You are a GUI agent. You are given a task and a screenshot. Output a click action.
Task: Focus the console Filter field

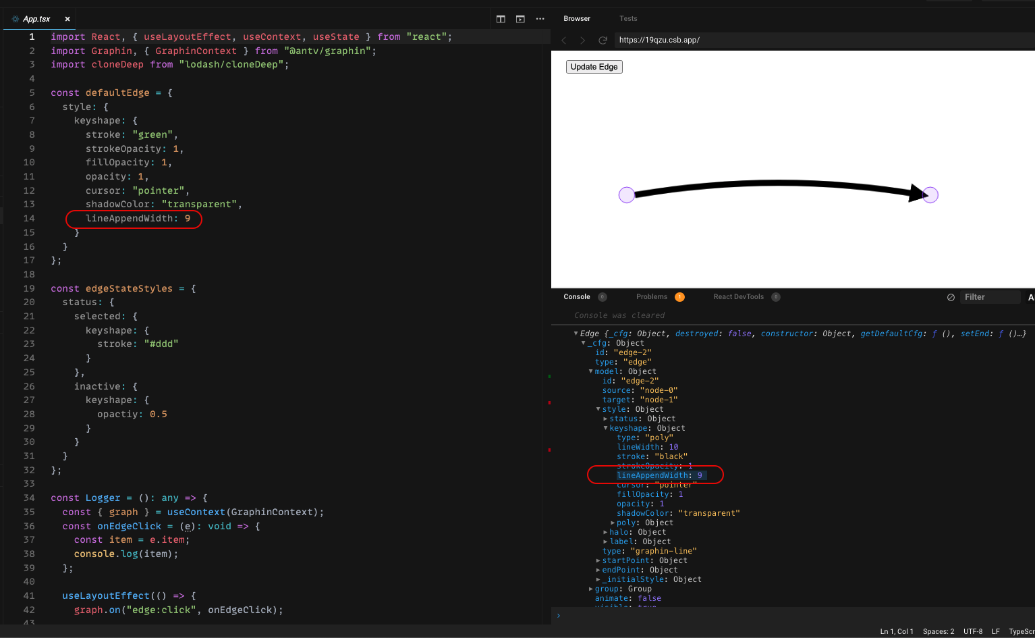[x=990, y=297]
